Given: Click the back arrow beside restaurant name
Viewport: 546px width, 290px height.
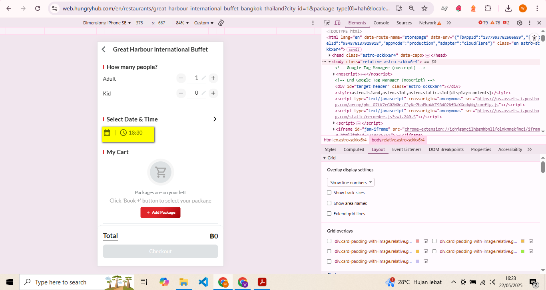Looking at the screenshot, I should [x=104, y=50].
